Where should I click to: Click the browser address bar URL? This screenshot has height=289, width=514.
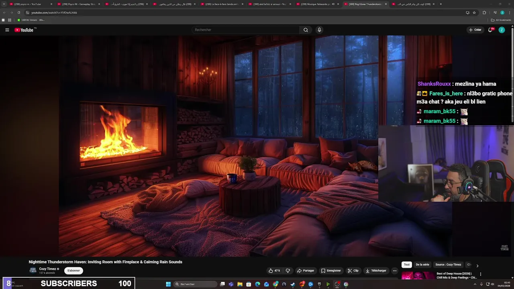[x=54, y=12]
